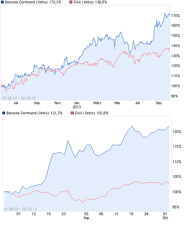
Task: Click the 'März' axis label in top chart
Action: point(97,103)
